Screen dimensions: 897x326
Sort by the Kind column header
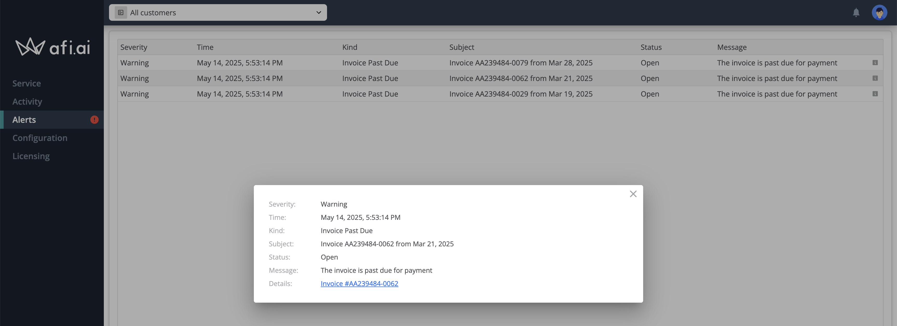[x=350, y=47]
